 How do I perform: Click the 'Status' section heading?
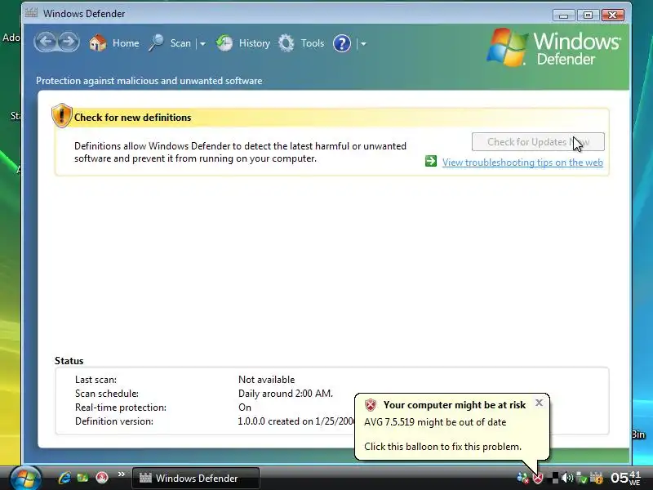69,361
